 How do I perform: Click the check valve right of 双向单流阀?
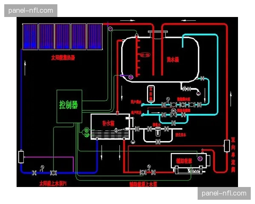point(226,146)
